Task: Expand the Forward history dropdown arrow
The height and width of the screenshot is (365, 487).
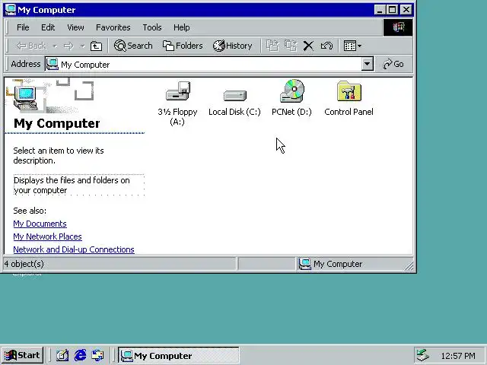Action: coord(82,46)
